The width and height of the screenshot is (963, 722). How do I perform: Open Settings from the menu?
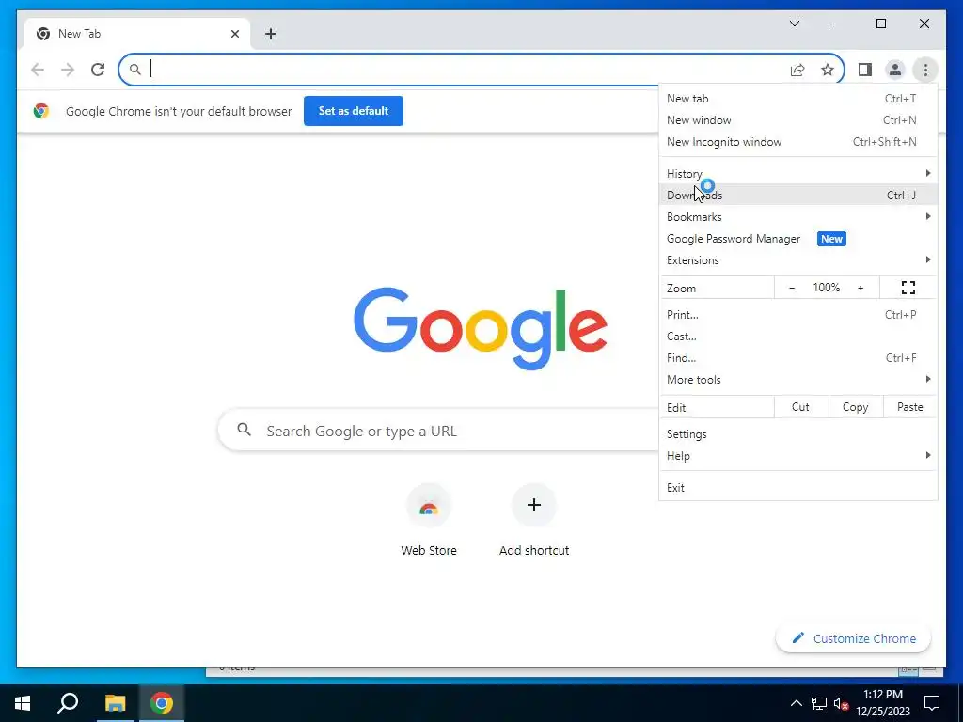797,434
